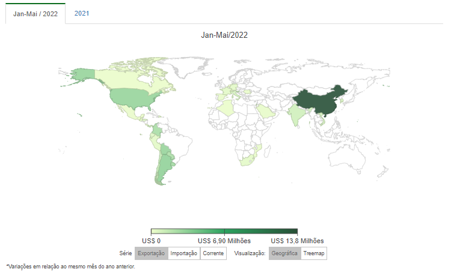
Task: Switch to the Treemap visualization
Action: tap(313, 253)
